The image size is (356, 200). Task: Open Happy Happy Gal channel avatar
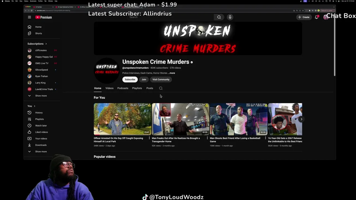tap(29, 57)
